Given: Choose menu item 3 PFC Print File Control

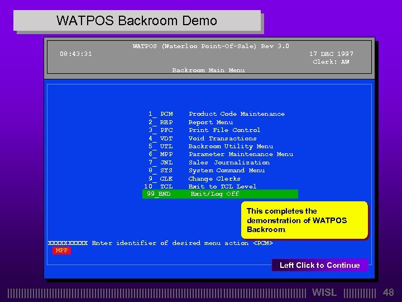Looking at the screenshot, I should 204,130.
